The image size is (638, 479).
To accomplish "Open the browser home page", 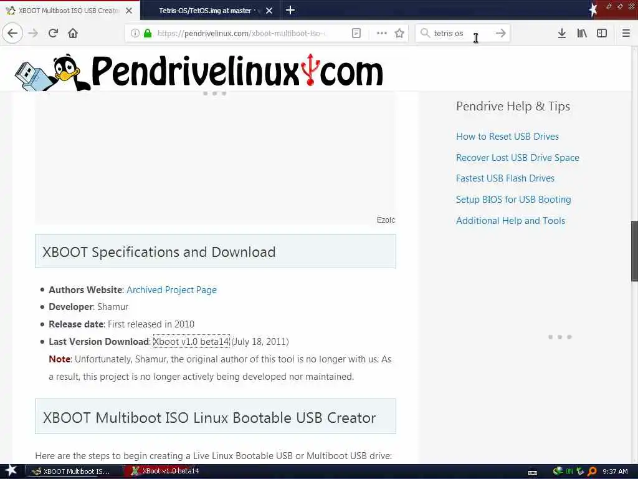I will coord(73,33).
